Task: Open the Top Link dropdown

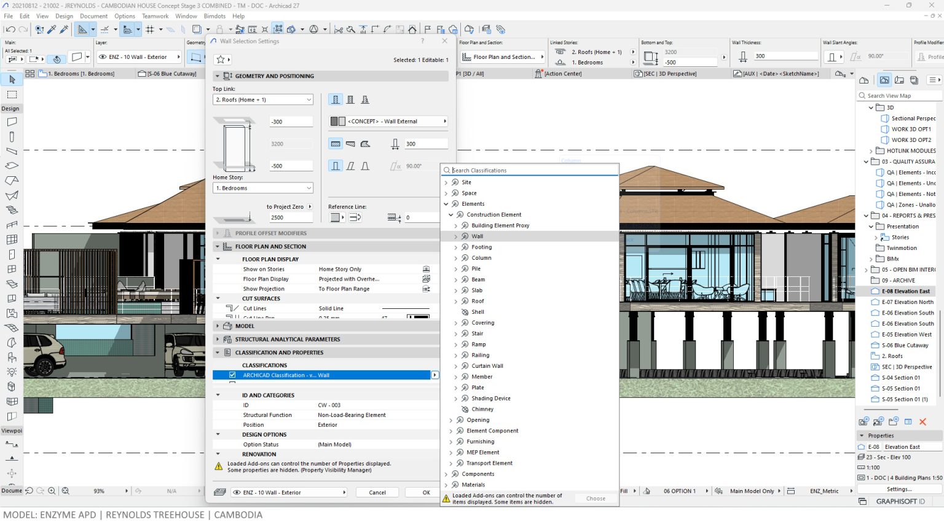Action: (x=263, y=99)
